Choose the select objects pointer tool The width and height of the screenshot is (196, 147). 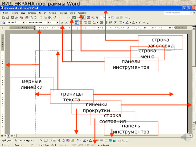pos(16,140)
